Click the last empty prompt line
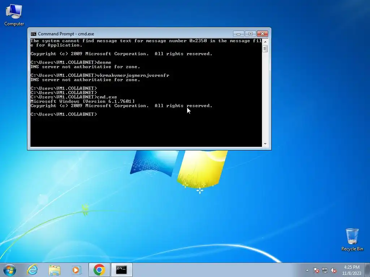Viewport: 370px width, 277px height. pos(64,114)
